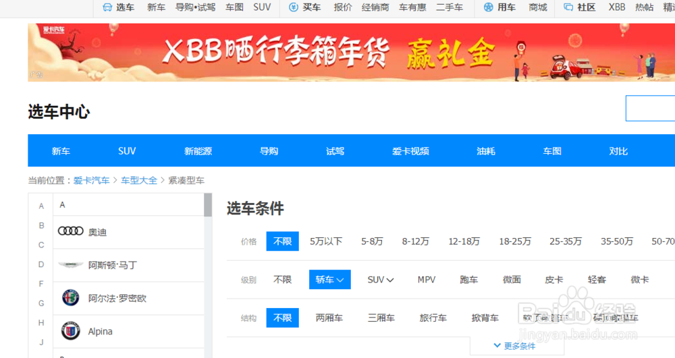Open the 油耗 tab
This screenshot has width=675, height=358.
pyautogui.click(x=486, y=151)
